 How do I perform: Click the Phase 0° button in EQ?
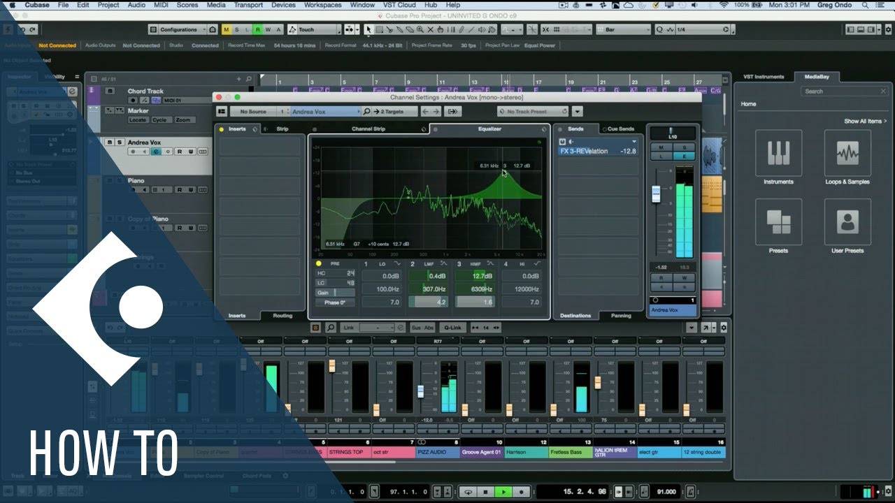click(336, 302)
